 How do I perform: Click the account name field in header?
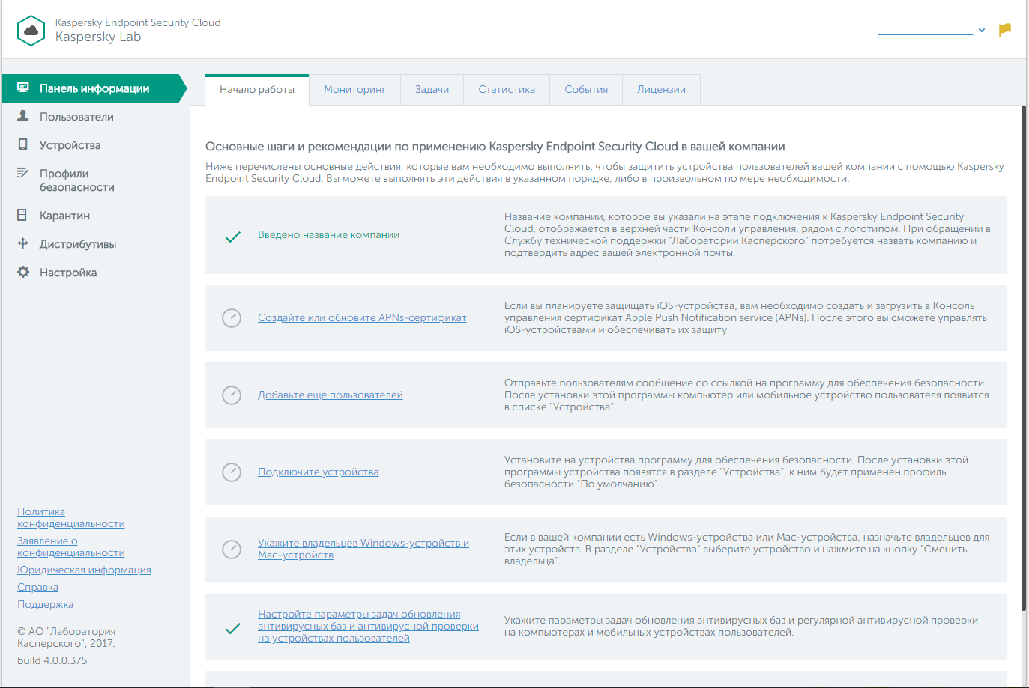926,30
